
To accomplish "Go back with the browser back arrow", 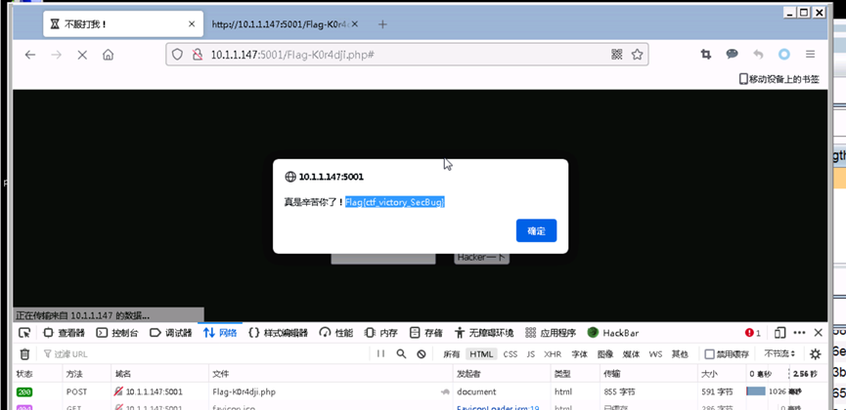I will click(x=30, y=55).
